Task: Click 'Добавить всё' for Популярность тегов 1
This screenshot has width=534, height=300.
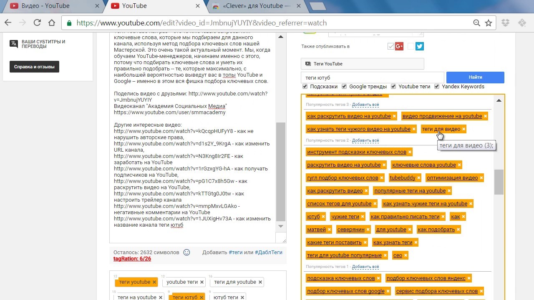Action: click(365, 267)
